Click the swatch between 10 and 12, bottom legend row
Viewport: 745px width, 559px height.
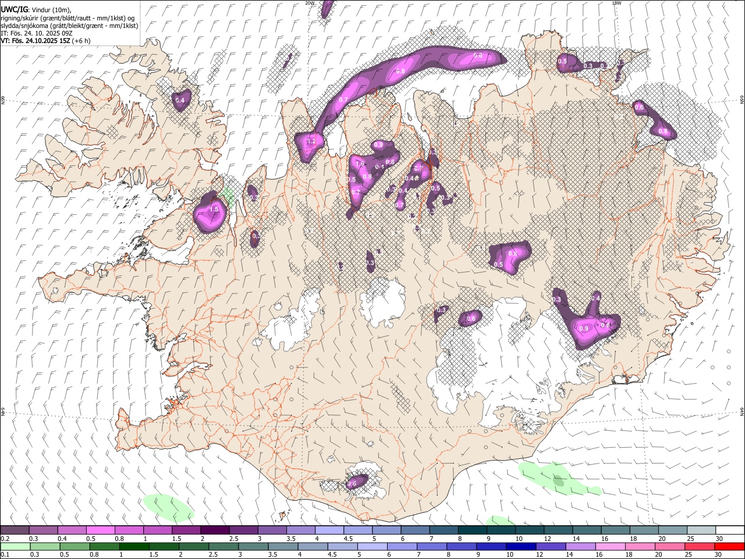(520, 546)
